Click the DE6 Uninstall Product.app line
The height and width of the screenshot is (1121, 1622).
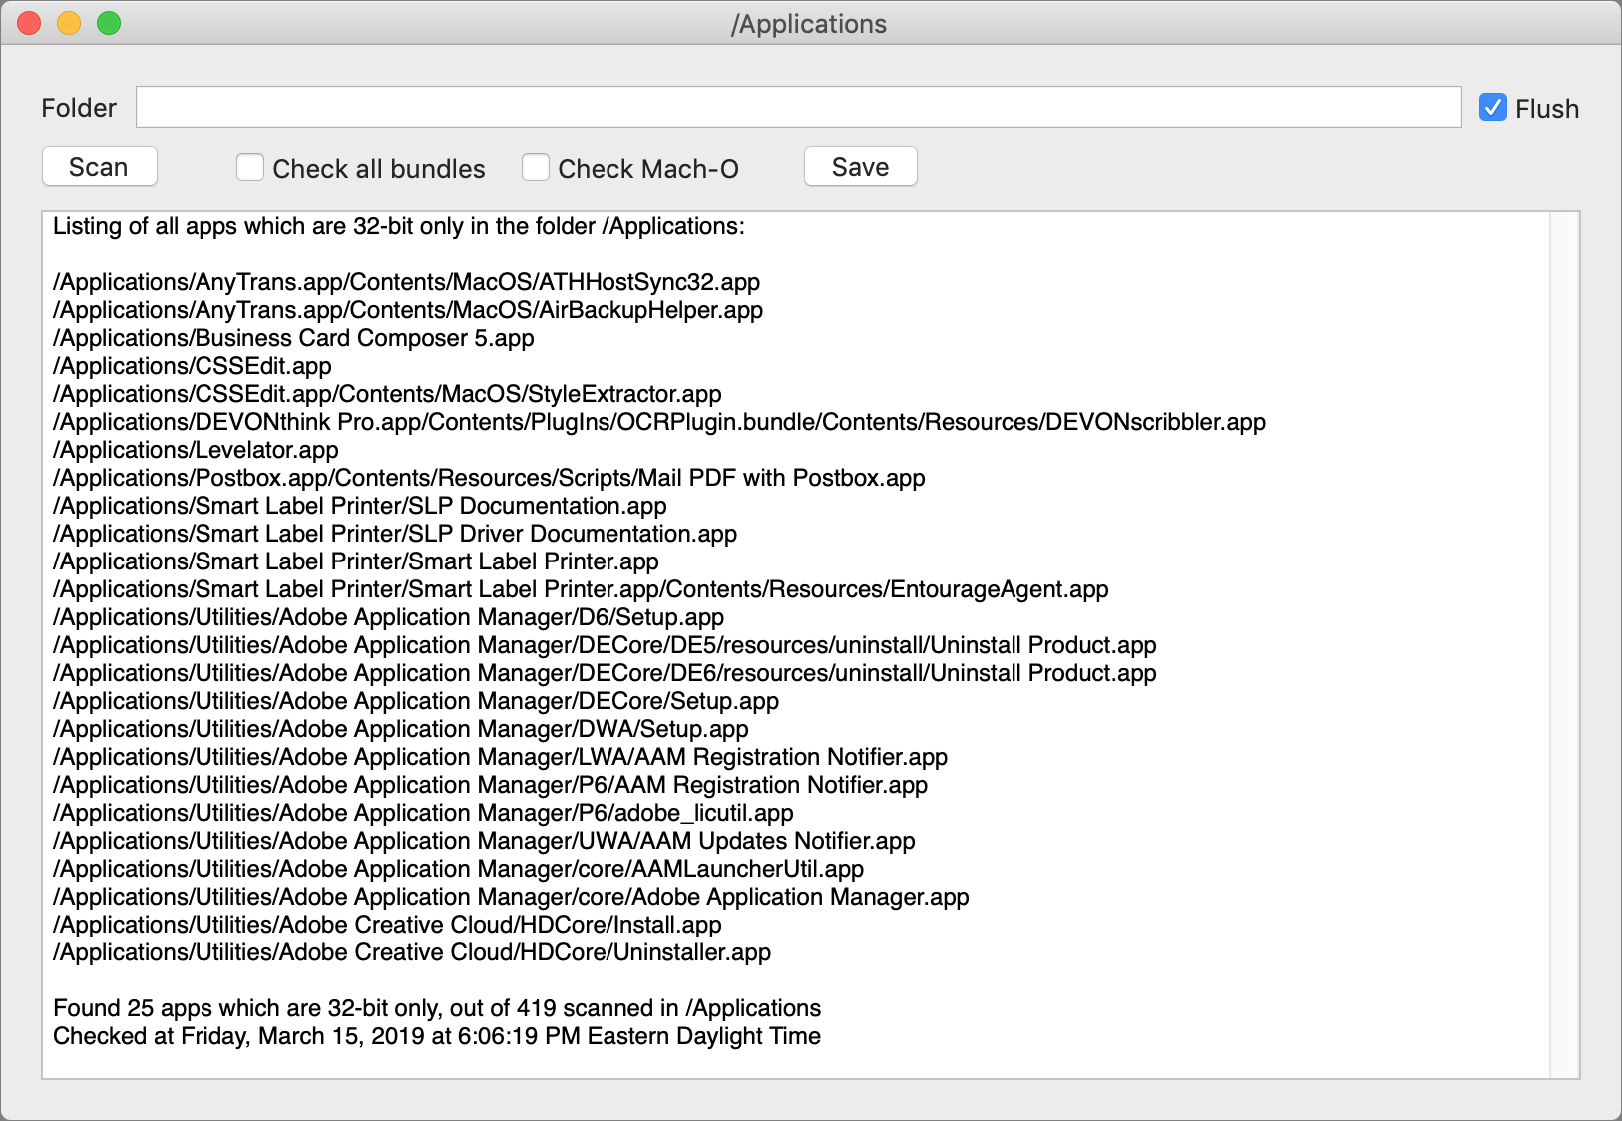coord(605,673)
